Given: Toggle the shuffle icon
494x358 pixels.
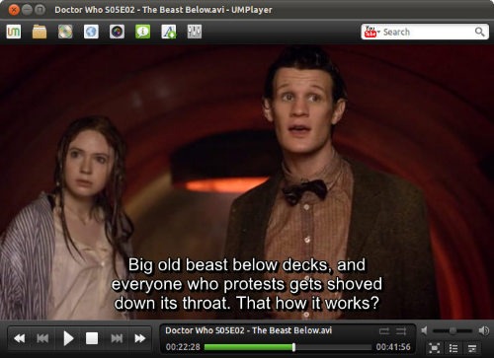Looking at the screenshot, I should 401,331.
